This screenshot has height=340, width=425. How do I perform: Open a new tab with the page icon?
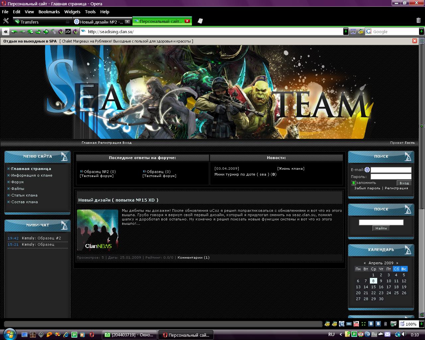[x=200, y=21]
